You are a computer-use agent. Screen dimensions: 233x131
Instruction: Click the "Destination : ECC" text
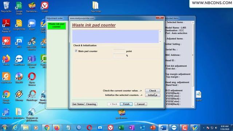click(x=175, y=30)
